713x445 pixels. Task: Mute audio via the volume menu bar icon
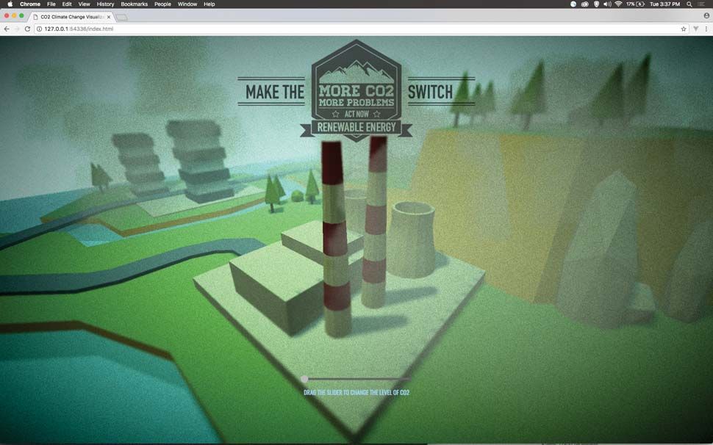click(606, 4)
